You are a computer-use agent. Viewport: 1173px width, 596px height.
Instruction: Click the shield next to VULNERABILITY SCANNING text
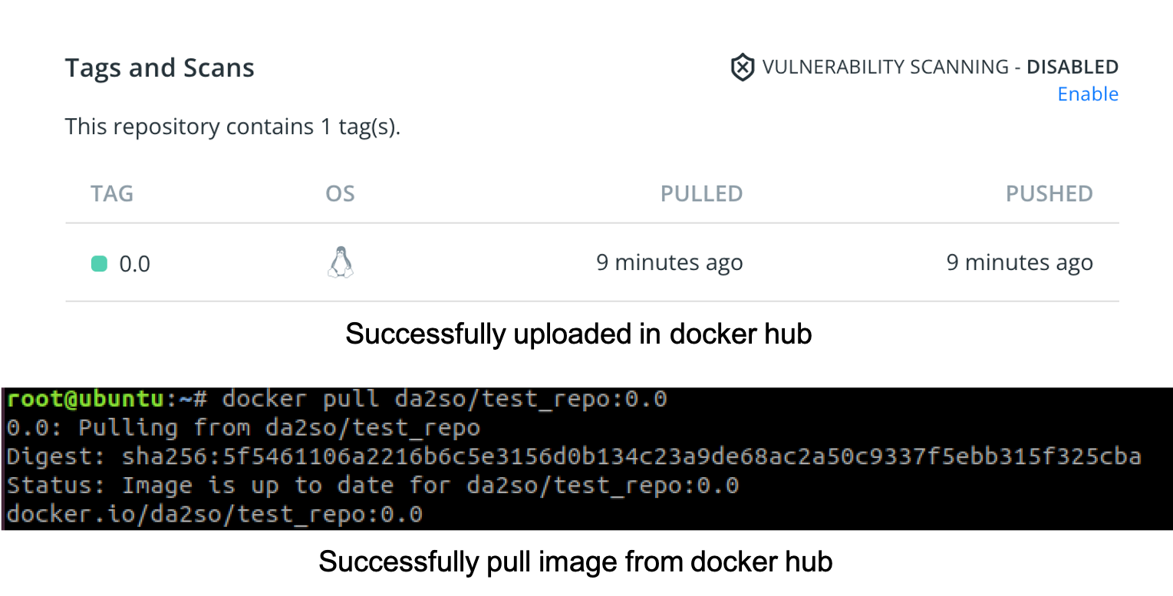(x=742, y=67)
